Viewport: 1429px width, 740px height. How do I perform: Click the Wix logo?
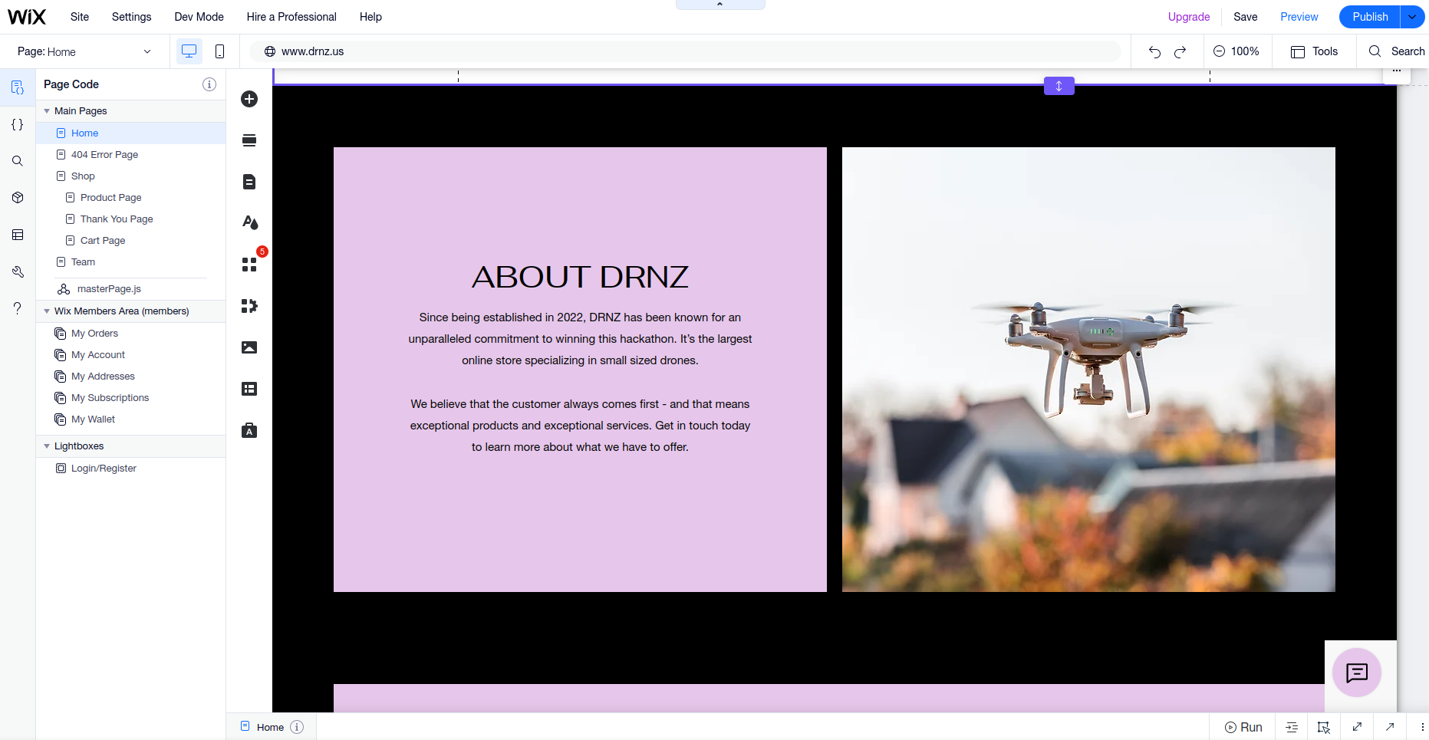pyautogui.click(x=27, y=17)
